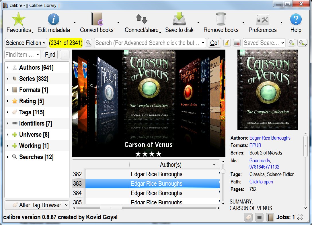
Task: Open Preferences icon
Action: point(262,19)
